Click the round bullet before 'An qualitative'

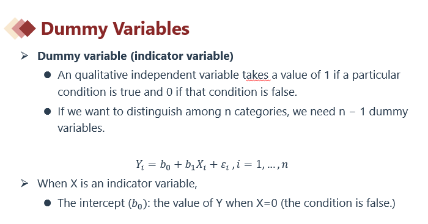(47, 75)
